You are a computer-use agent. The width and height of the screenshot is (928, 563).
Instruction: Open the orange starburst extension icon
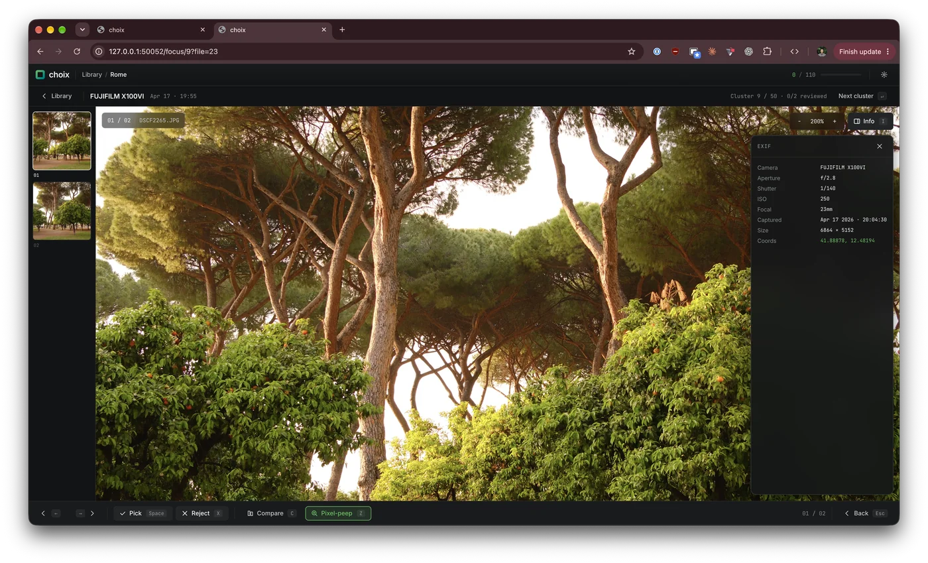pyautogui.click(x=712, y=52)
